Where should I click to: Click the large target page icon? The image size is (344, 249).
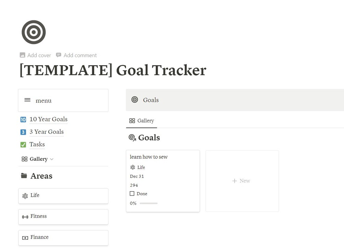[34, 32]
